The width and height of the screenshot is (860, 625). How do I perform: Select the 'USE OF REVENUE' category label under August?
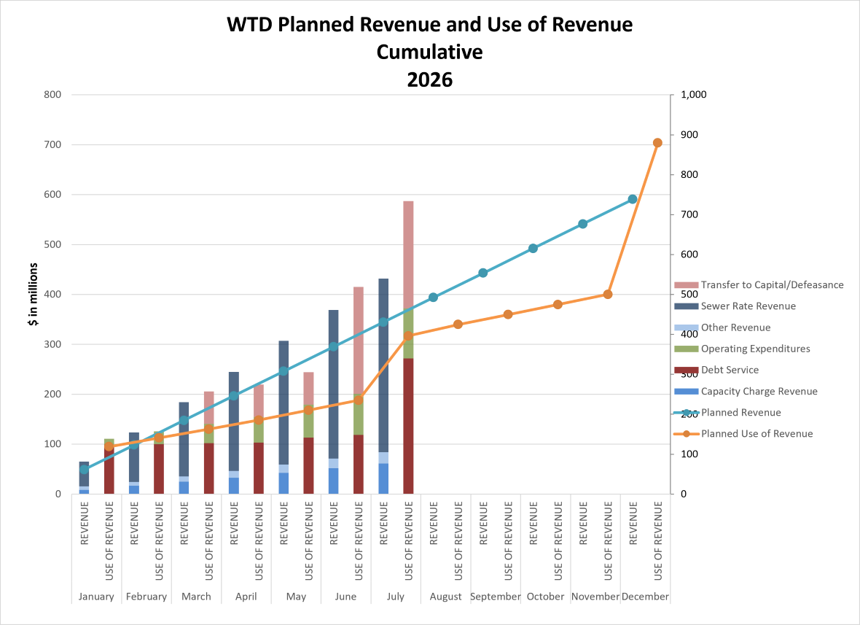(458, 540)
